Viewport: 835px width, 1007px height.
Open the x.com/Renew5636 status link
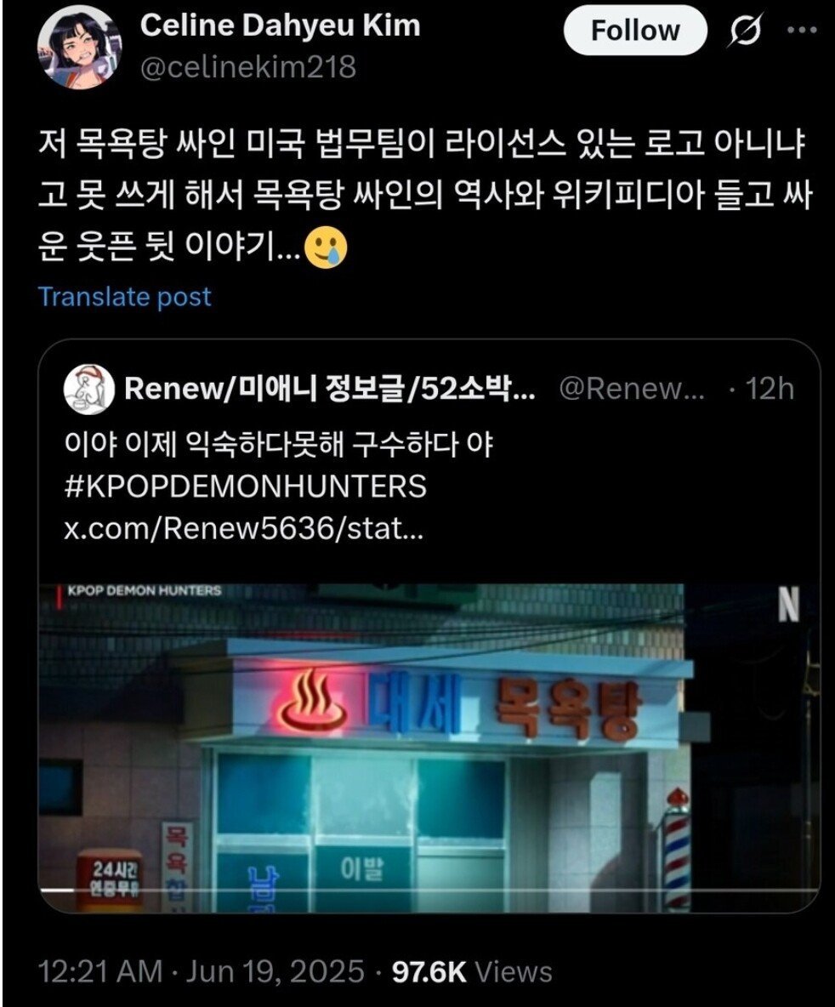[243, 528]
